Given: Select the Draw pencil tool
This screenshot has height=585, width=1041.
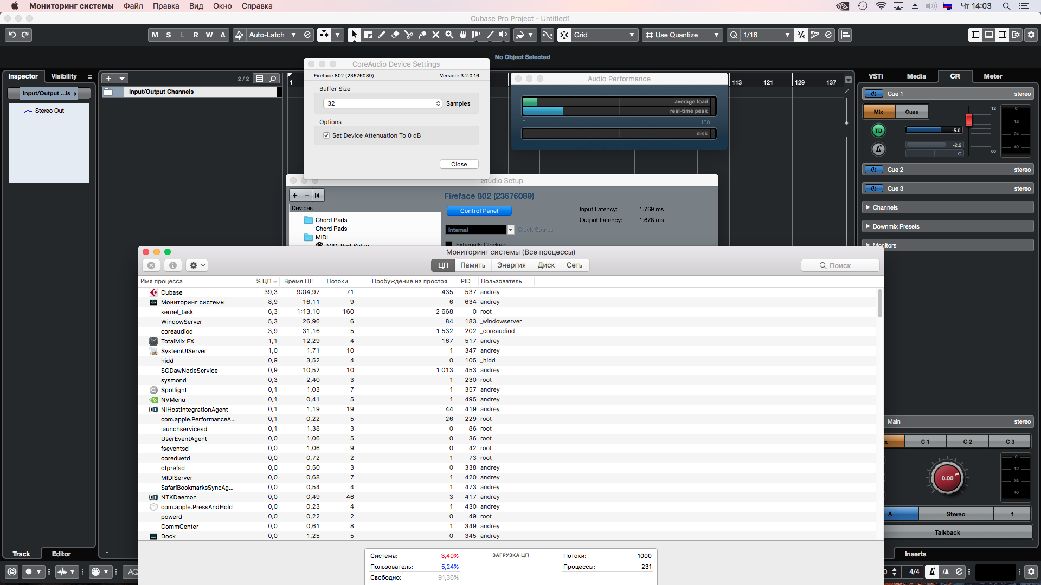Looking at the screenshot, I should click(382, 35).
